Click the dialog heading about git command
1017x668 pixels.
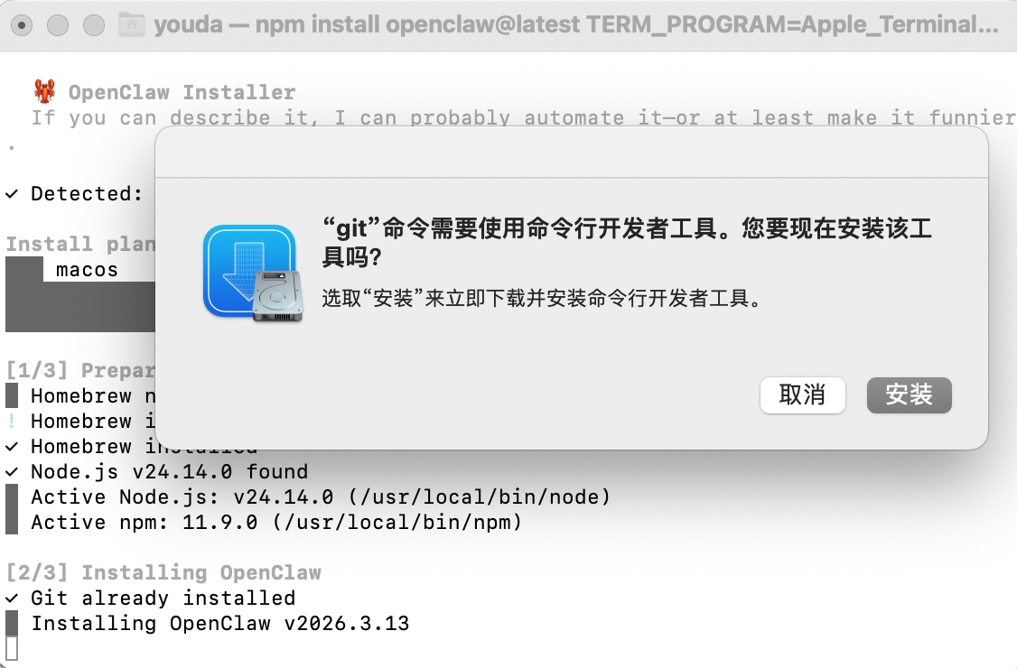point(627,242)
